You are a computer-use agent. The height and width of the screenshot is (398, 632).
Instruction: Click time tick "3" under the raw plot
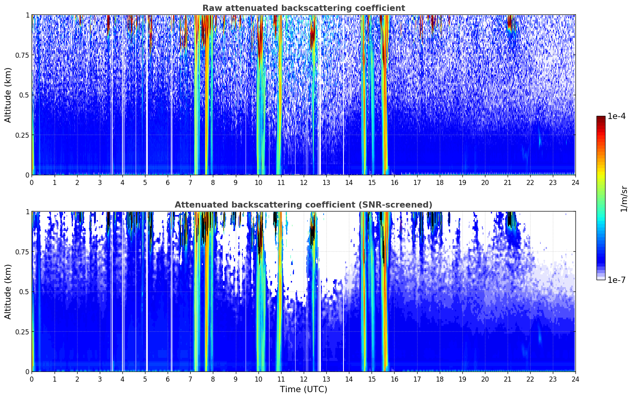click(100, 182)
